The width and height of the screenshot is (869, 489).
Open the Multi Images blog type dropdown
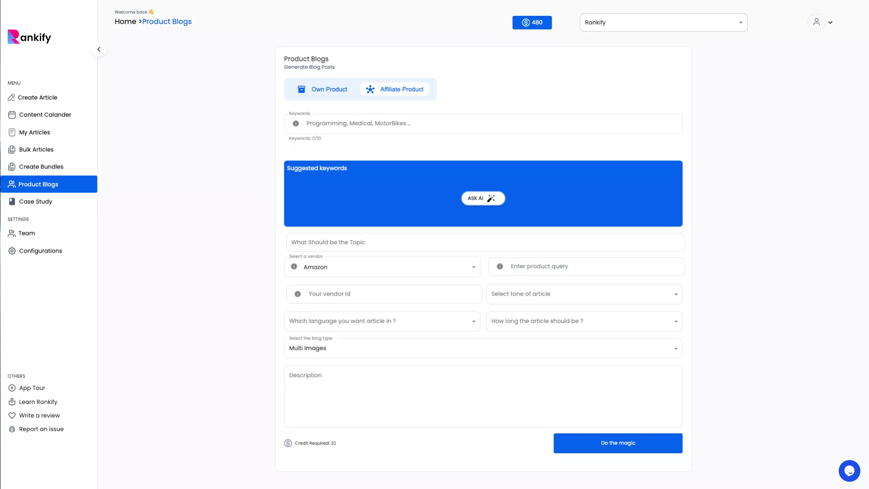pyautogui.click(x=483, y=348)
